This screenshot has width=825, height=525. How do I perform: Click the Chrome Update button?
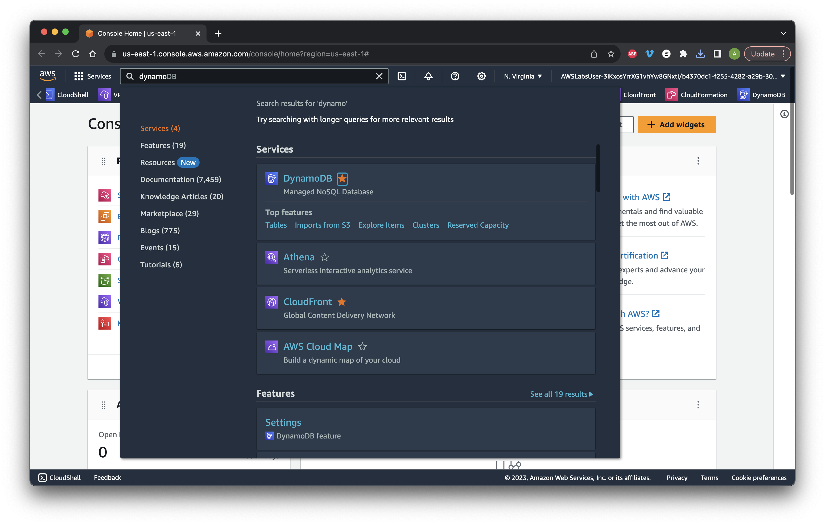tap(767, 54)
